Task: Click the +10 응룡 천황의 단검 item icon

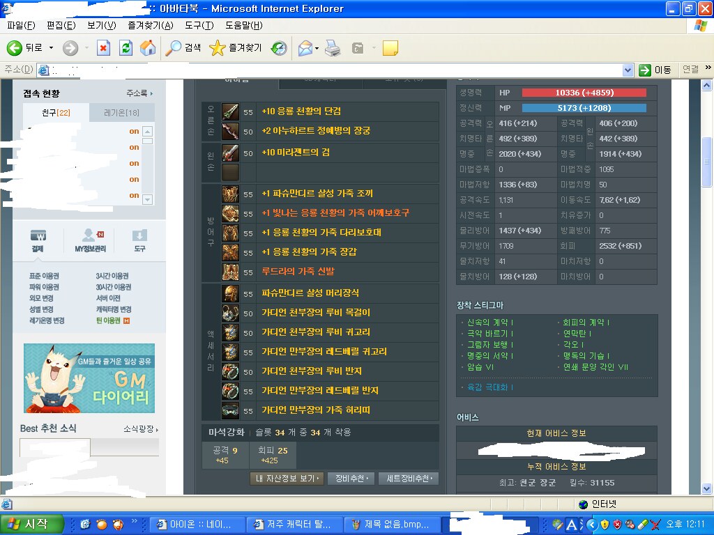Action: (x=230, y=111)
